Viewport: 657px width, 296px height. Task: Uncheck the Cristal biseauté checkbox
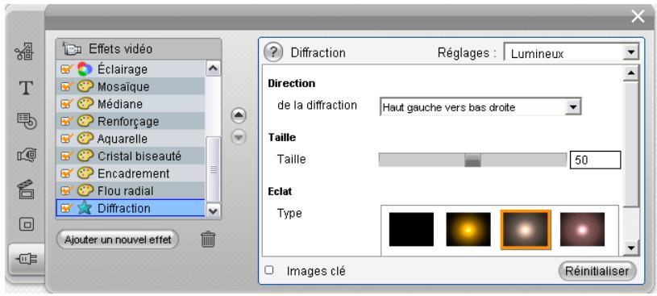pyautogui.click(x=67, y=156)
